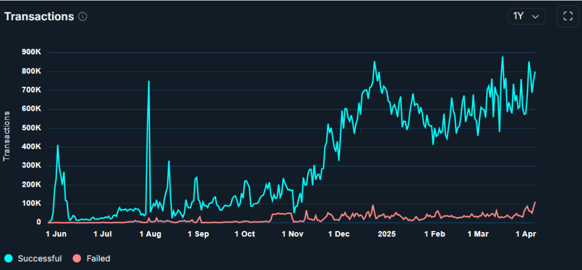Viewport: 582px width, 270px height.
Task: Click the 1 Apr x-axis label
Action: pos(527,234)
